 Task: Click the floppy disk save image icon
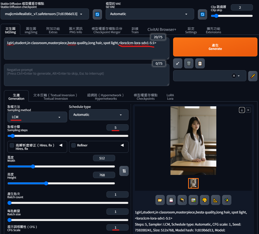171,200
